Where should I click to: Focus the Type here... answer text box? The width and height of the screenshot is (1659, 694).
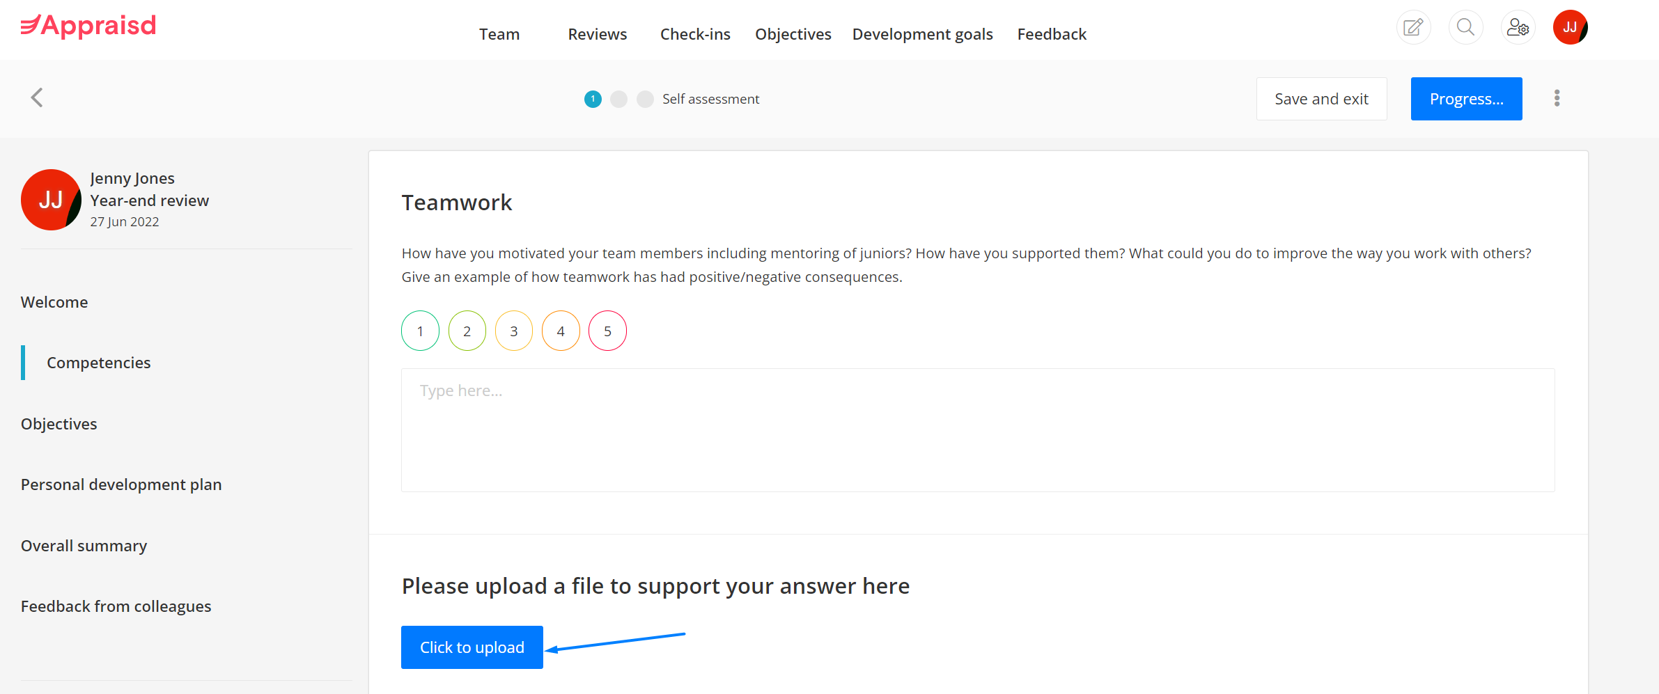978,430
